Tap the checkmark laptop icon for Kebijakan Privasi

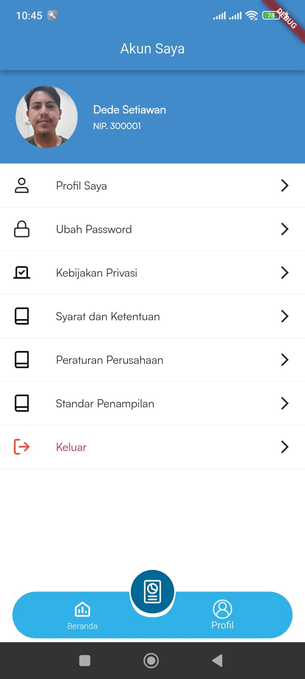coord(22,272)
